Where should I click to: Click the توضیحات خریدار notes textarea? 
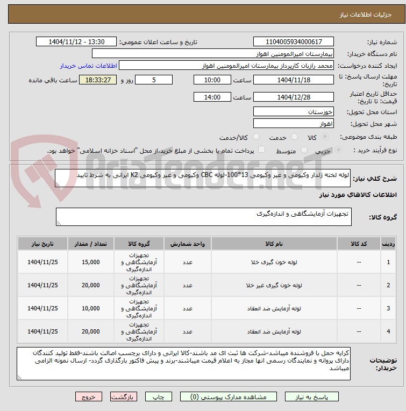pos(183,364)
